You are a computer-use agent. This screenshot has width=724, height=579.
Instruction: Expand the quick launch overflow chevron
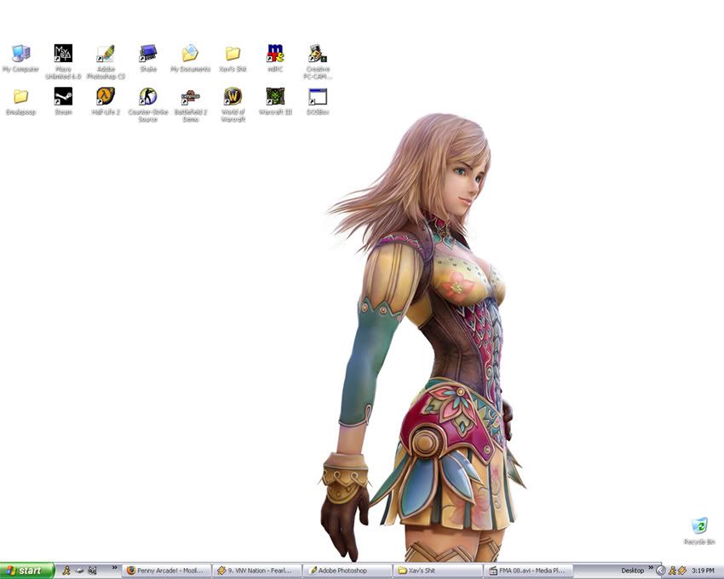coord(114,567)
